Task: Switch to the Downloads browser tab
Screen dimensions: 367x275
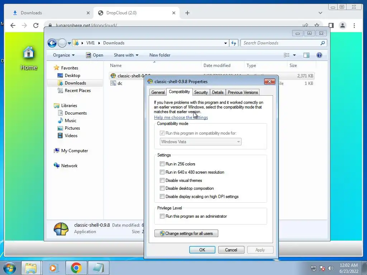Action: click(51, 13)
